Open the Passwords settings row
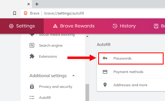This screenshot has width=165, height=101. click(x=131, y=58)
